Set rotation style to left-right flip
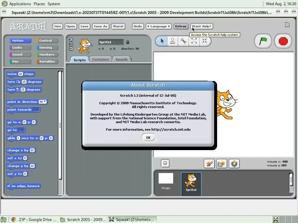 coord(71,44)
